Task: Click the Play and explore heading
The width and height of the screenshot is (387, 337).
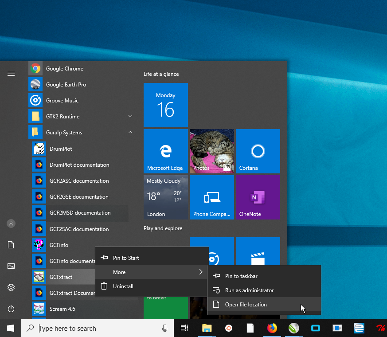Action: pos(163,228)
